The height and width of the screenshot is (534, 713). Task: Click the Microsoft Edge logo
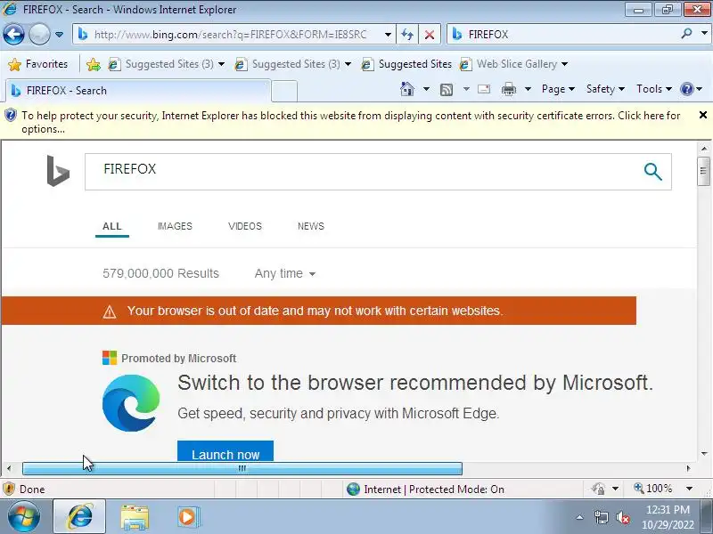tap(131, 403)
